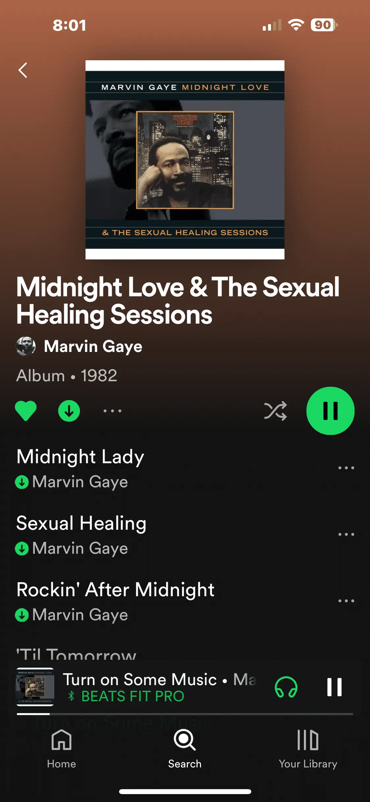This screenshot has height=802, width=370.
Task: Open now playing mini album thumbnail
Action: coord(35,687)
